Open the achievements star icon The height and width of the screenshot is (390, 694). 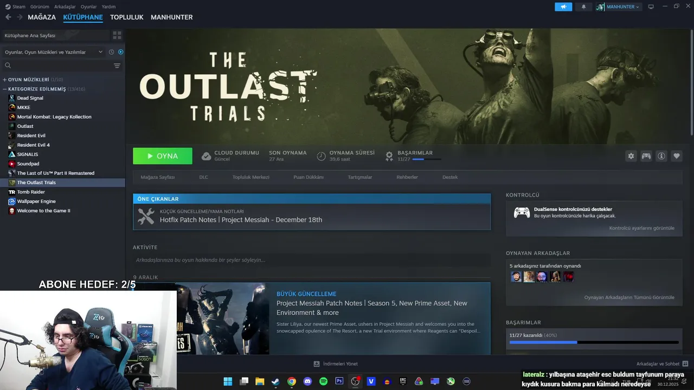pos(389,156)
